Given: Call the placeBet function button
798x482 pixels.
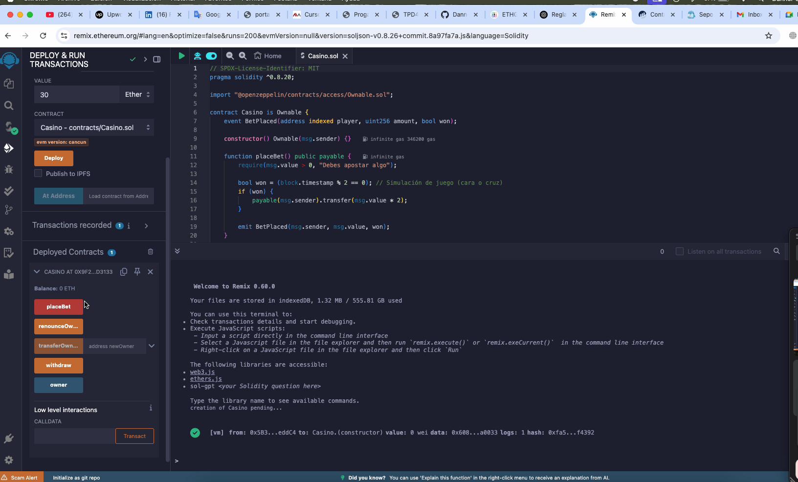Looking at the screenshot, I should [59, 307].
